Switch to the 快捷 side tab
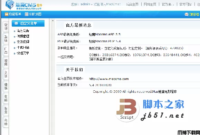200x135 pixels. (6, 27)
